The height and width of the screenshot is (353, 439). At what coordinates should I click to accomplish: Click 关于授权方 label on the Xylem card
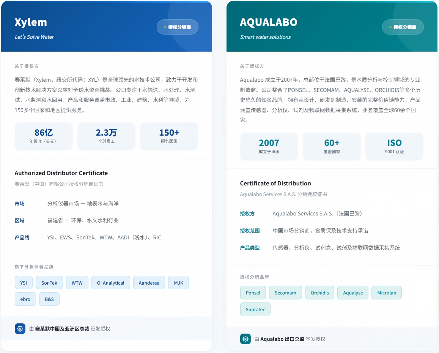point(27,66)
